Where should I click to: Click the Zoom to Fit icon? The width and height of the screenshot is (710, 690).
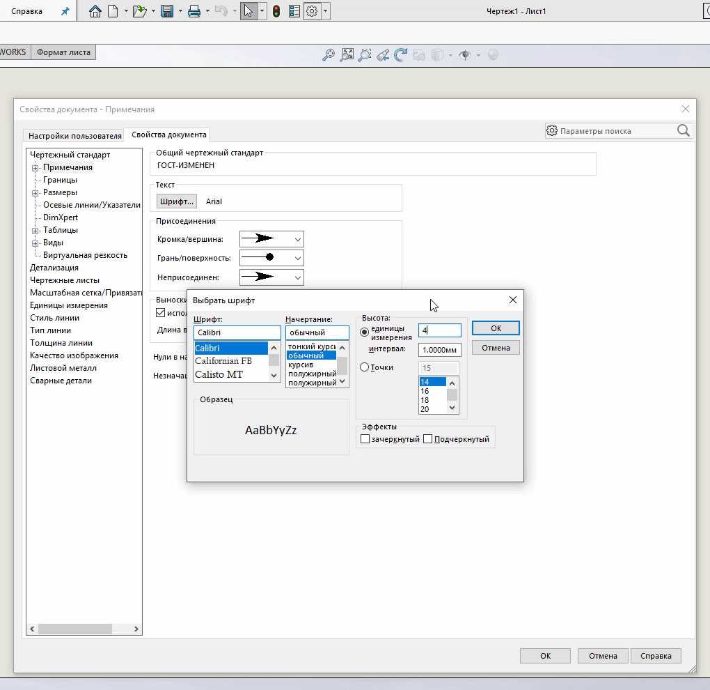tap(346, 55)
